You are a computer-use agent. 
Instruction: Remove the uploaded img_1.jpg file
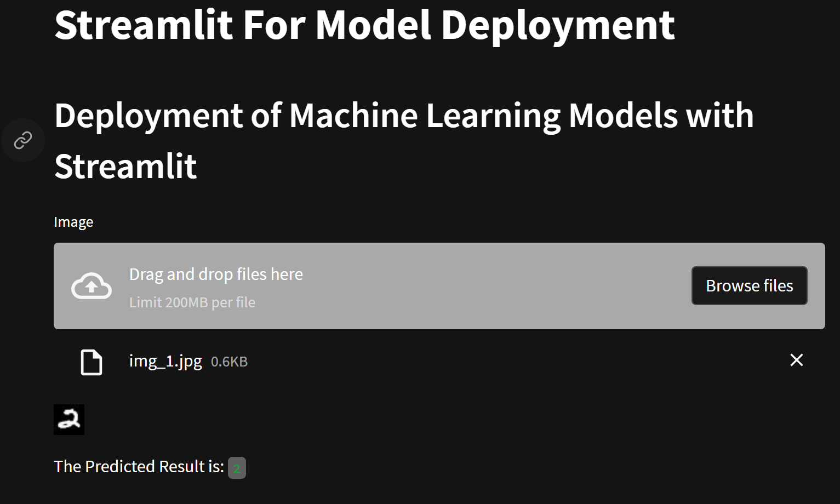(x=796, y=360)
